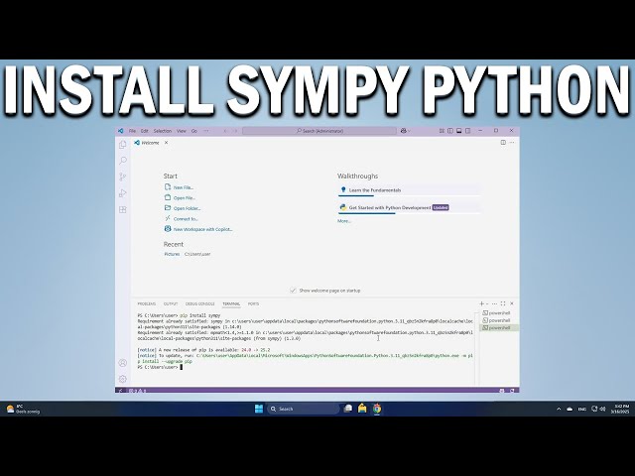635x476 pixels.
Task: Open Get Started with Python Development walkthrough
Action: click(409, 207)
